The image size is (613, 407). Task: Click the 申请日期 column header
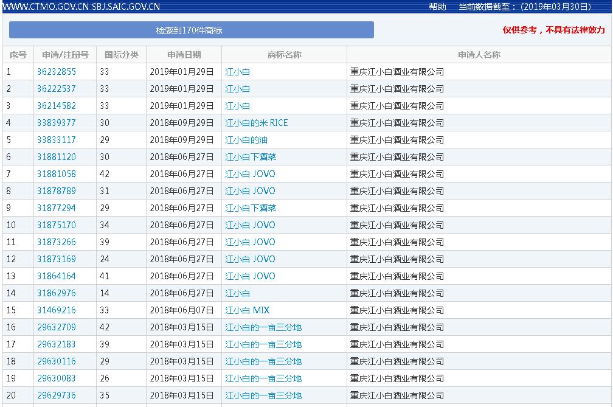coord(184,55)
